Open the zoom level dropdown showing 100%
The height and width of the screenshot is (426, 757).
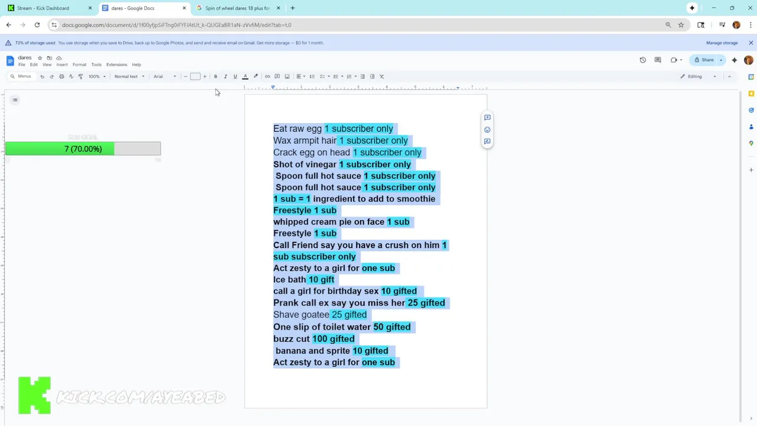(x=97, y=76)
